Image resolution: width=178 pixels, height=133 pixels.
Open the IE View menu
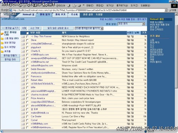(x=110, y=5)
